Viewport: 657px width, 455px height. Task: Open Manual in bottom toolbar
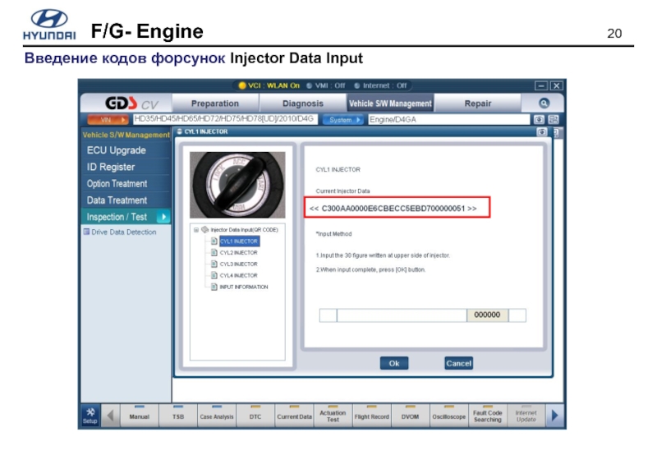(139, 416)
